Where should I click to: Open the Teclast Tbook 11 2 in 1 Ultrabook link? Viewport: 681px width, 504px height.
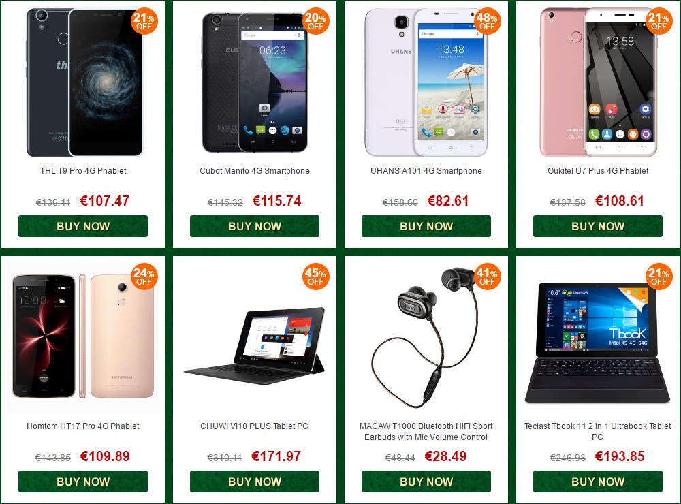(598, 431)
